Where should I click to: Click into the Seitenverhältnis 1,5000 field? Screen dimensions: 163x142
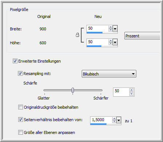(x=101, y=120)
